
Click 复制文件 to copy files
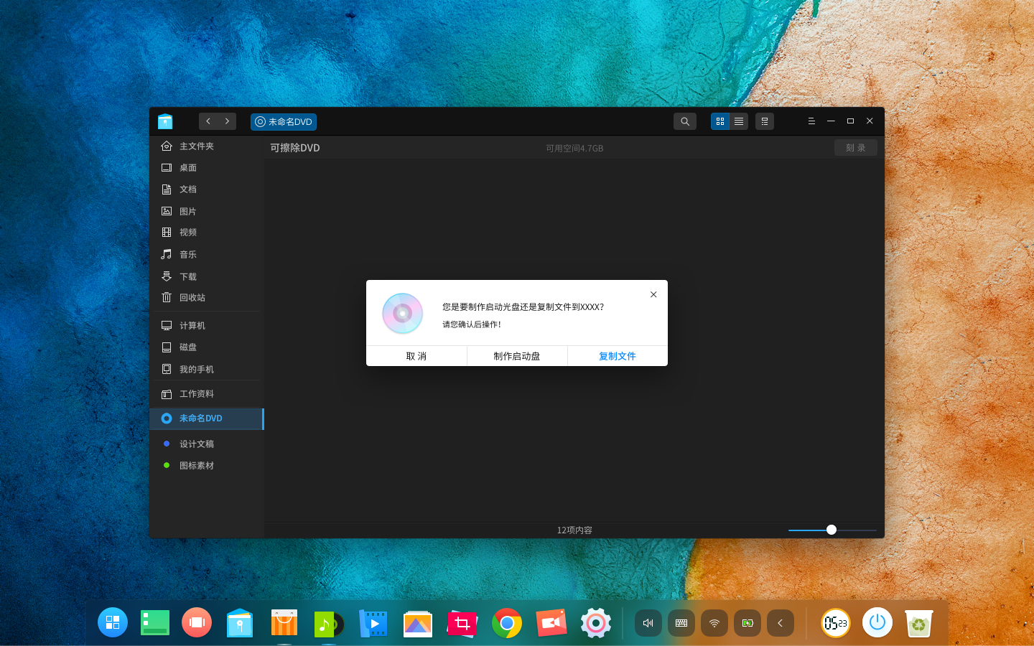pyautogui.click(x=618, y=356)
